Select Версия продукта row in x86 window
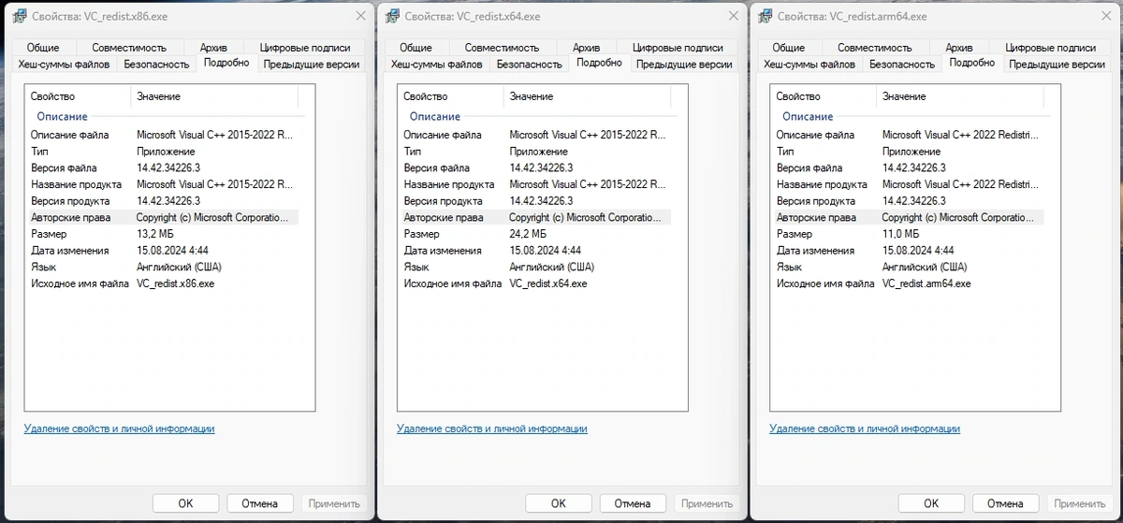 (x=163, y=201)
